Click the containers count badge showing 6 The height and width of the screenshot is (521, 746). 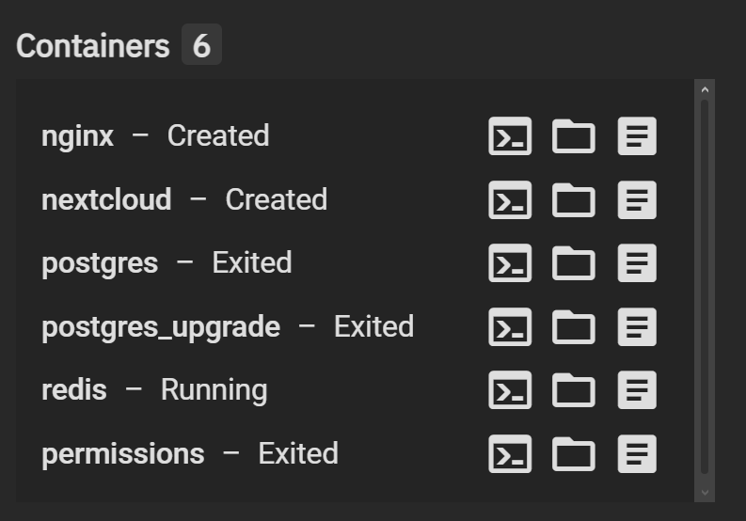201,44
